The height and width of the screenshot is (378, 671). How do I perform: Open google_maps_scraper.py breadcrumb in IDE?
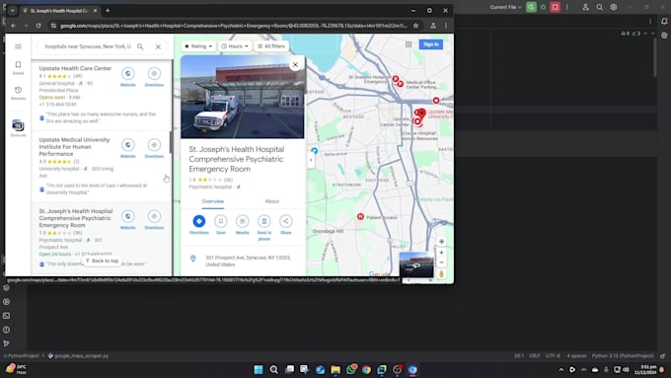(x=78, y=355)
